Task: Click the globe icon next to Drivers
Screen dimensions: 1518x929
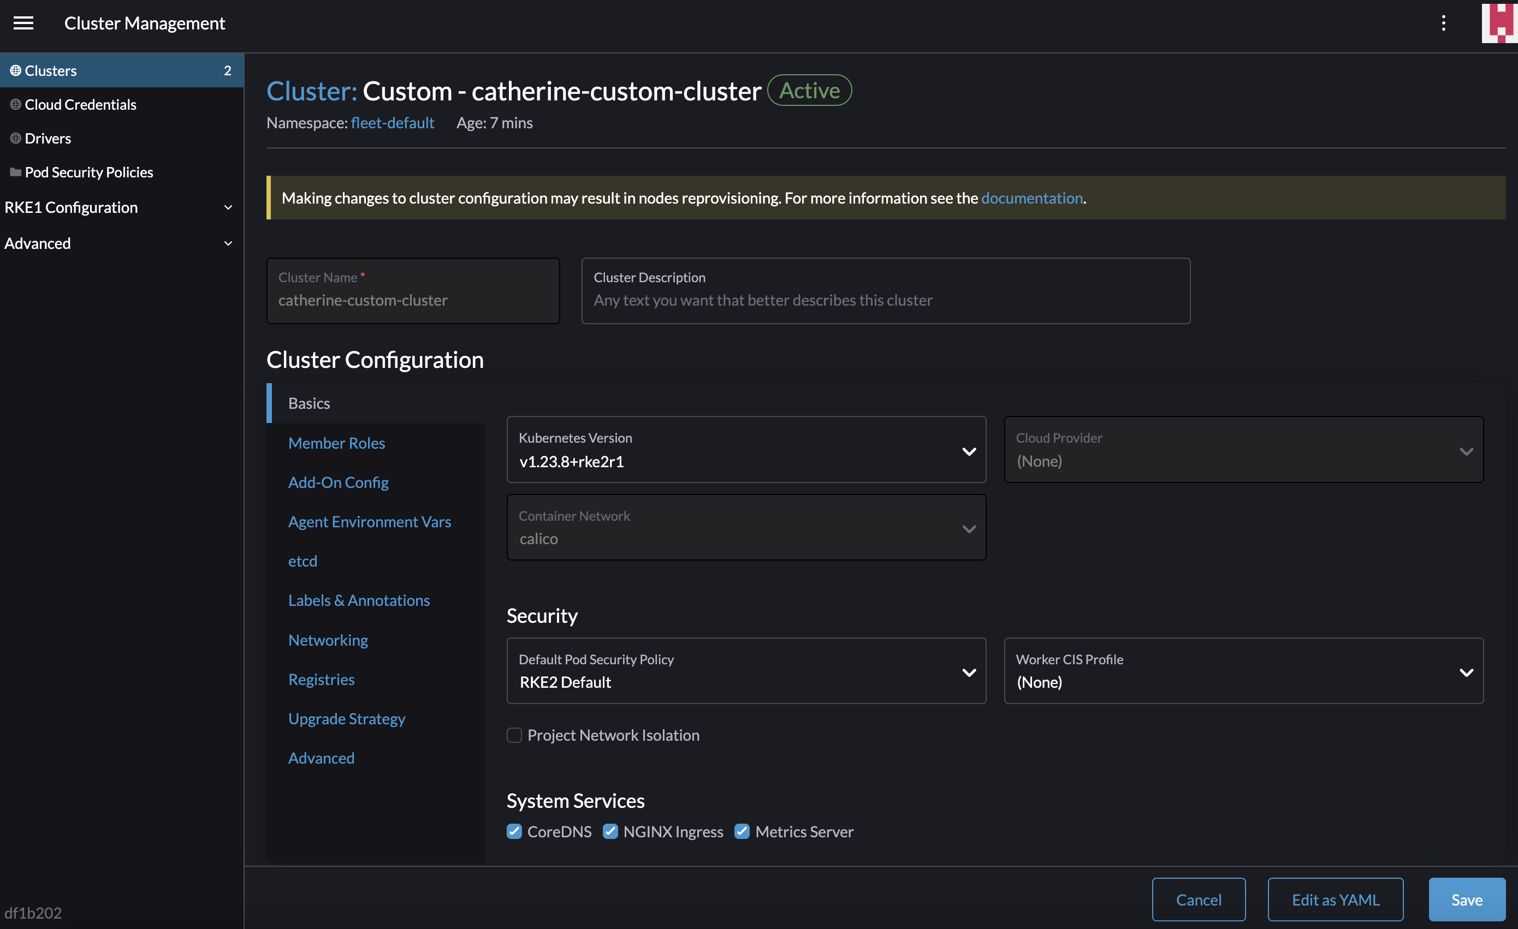Action: [x=15, y=138]
